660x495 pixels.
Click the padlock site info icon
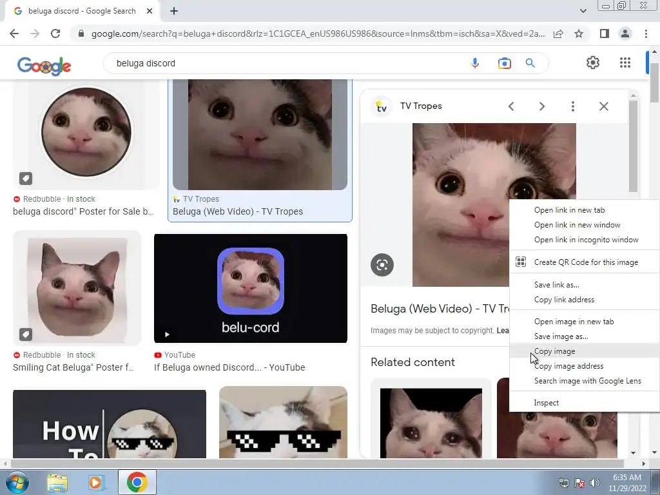81,34
